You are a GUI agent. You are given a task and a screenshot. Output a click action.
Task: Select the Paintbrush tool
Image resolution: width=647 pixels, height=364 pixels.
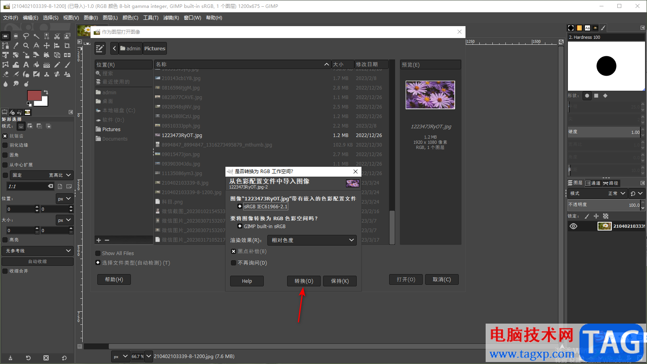pos(67,65)
